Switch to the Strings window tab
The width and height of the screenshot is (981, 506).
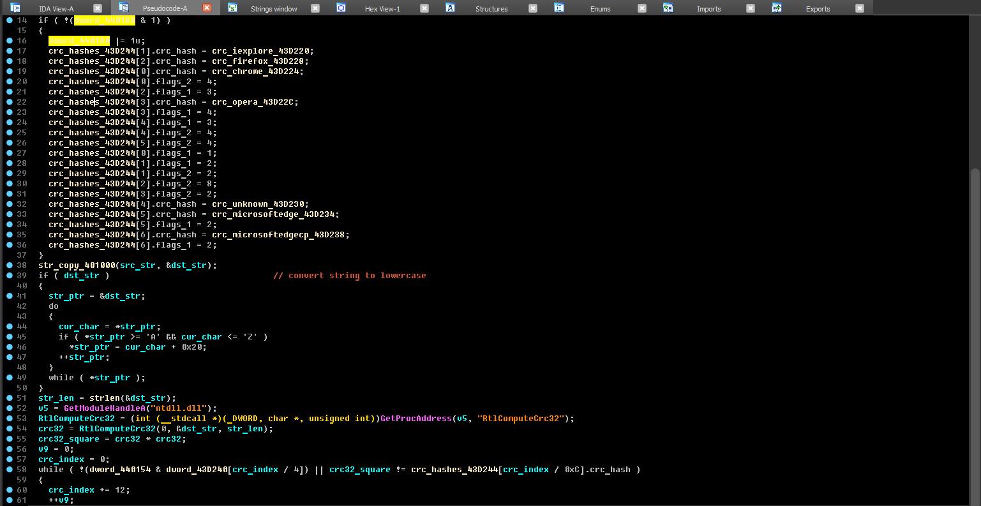point(273,9)
